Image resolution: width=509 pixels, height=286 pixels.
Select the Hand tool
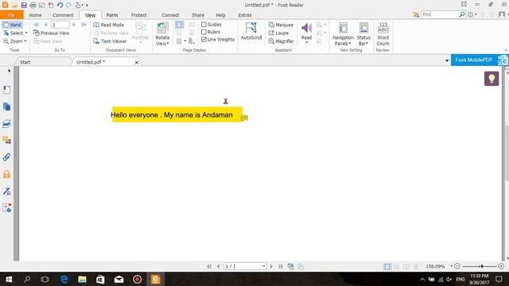tap(12, 25)
